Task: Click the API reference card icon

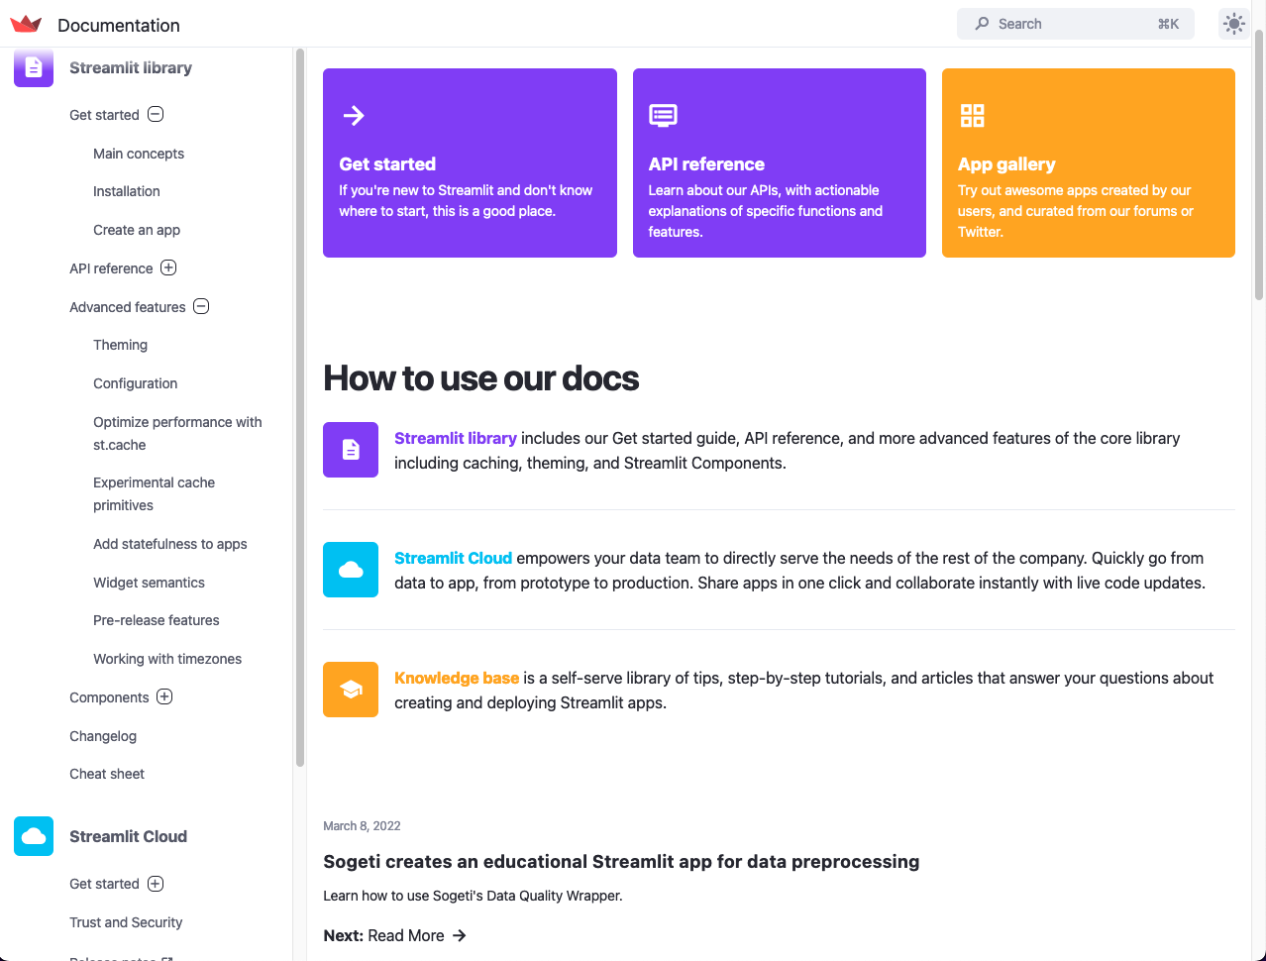Action: tap(663, 116)
